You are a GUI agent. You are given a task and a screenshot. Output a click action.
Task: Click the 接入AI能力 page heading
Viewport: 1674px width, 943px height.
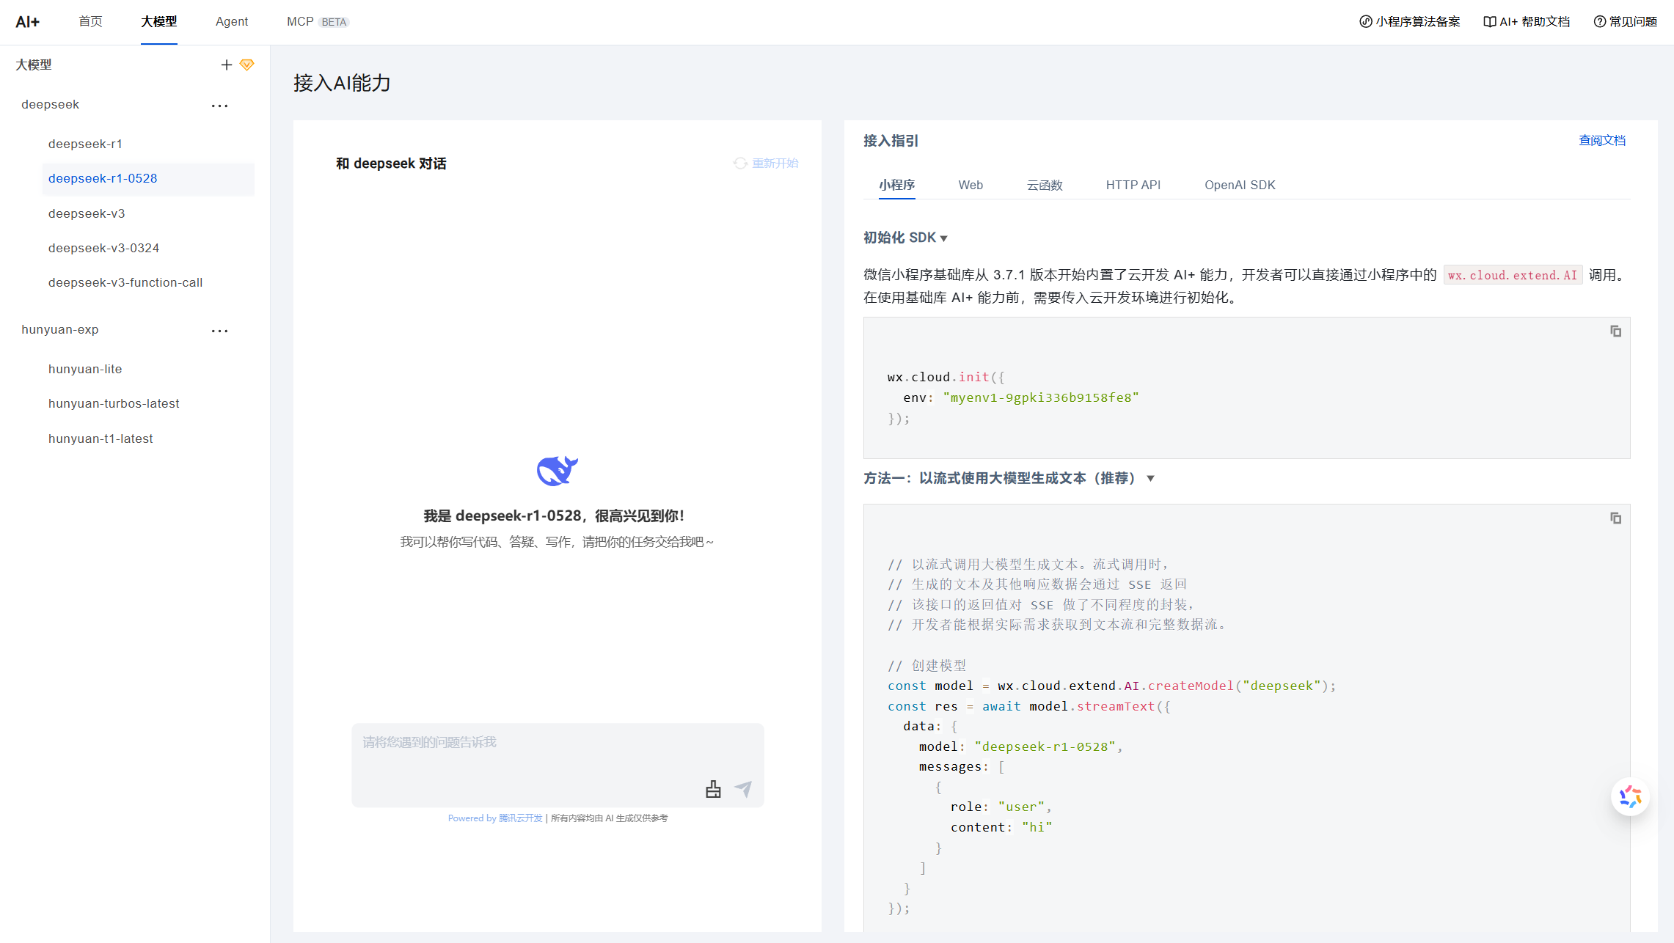click(x=342, y=83)
